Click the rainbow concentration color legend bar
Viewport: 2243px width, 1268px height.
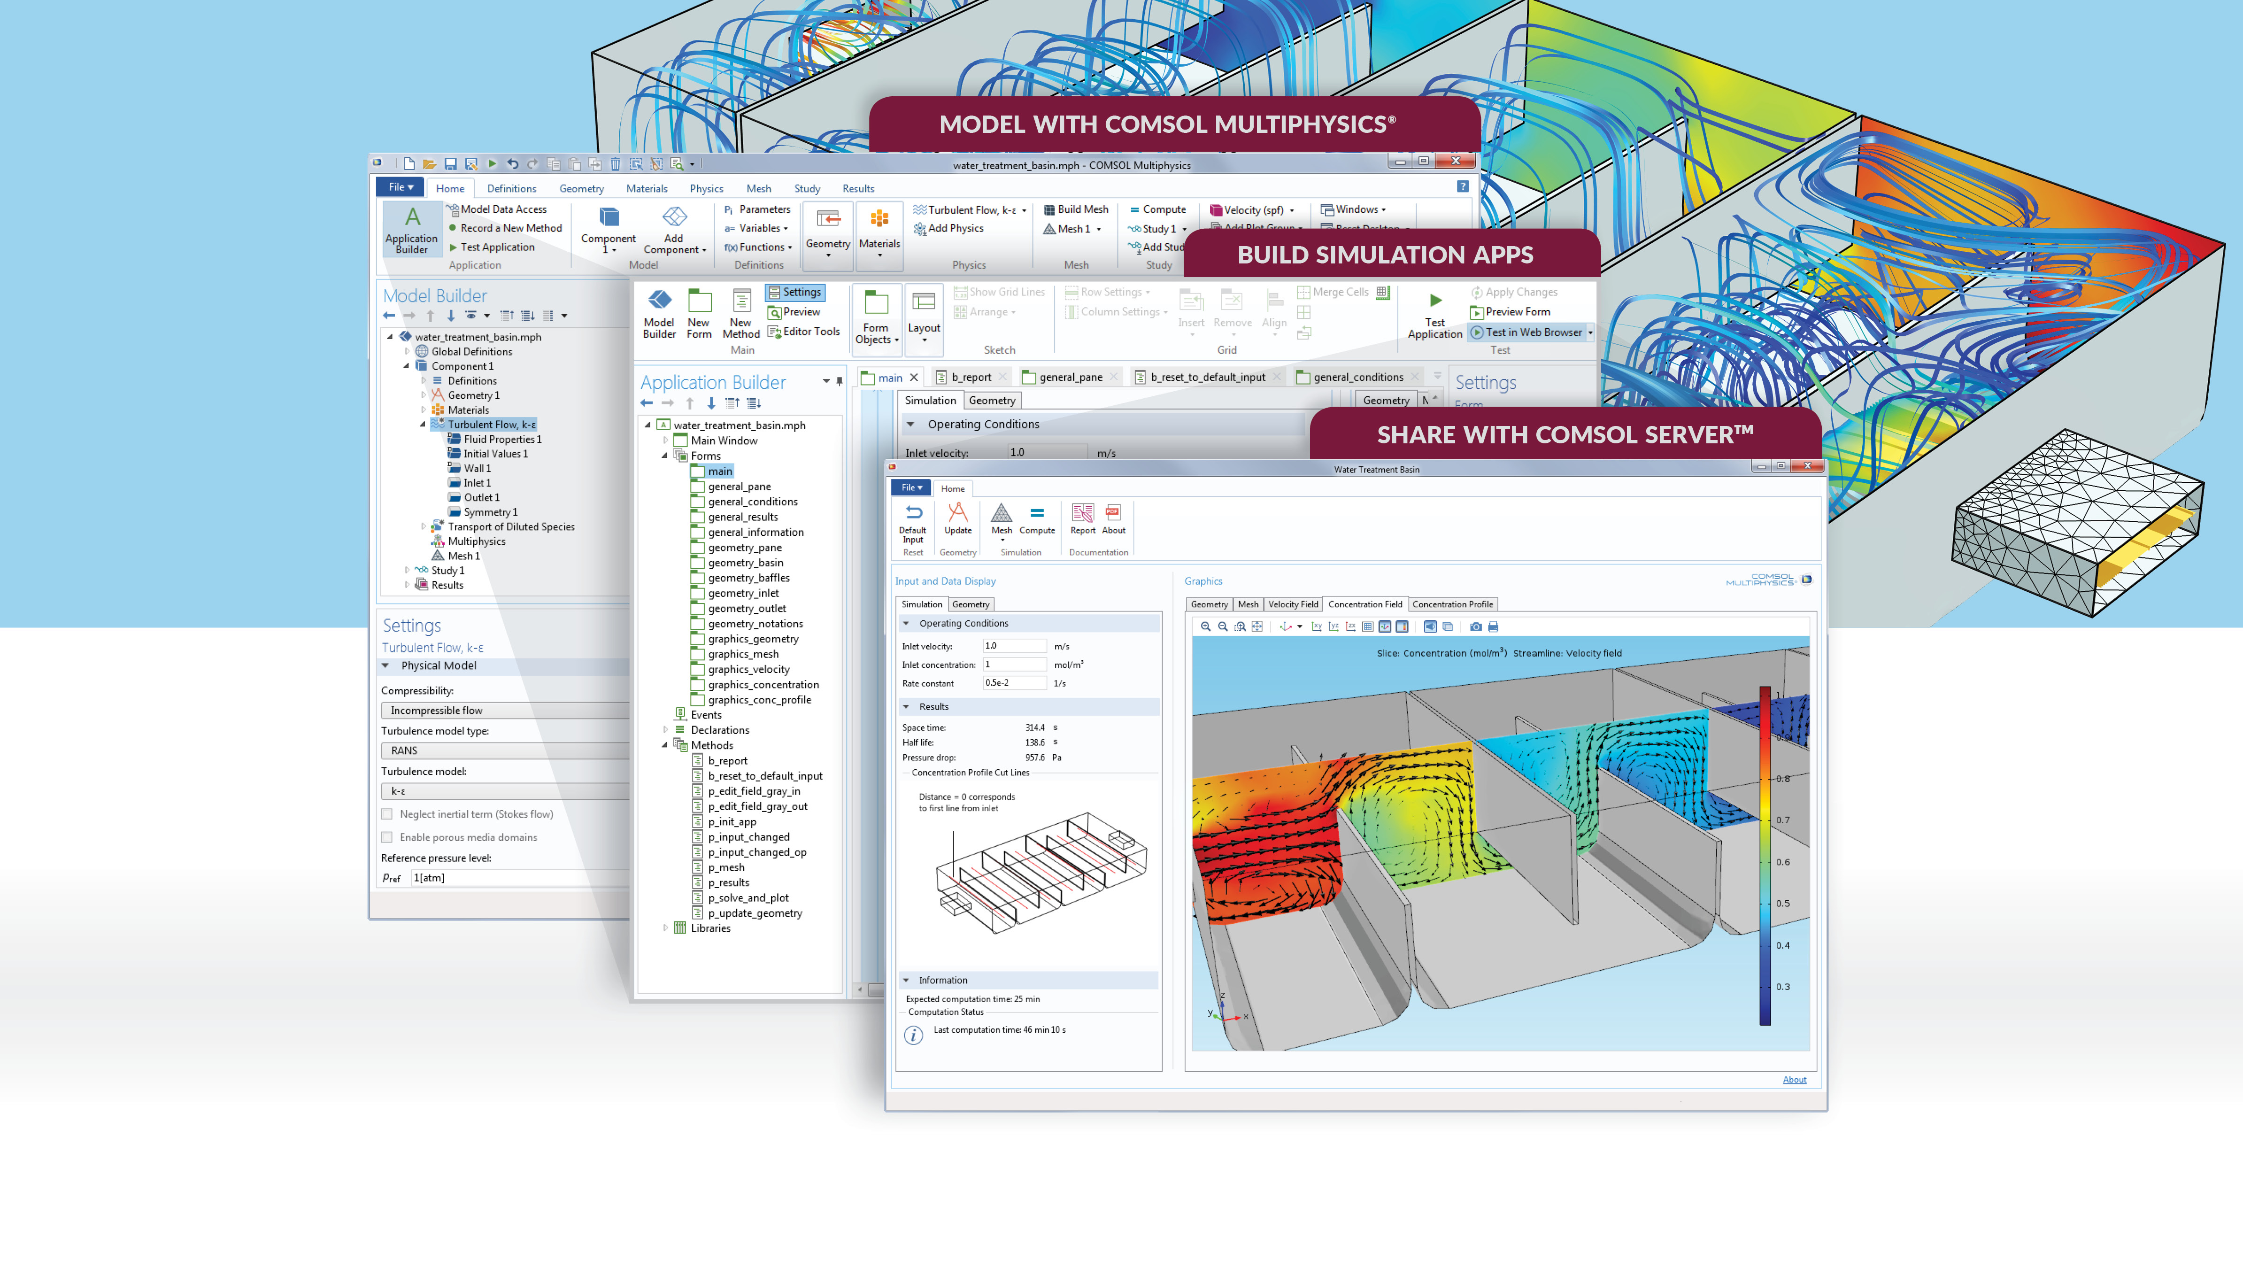[x=1765, y=856]
